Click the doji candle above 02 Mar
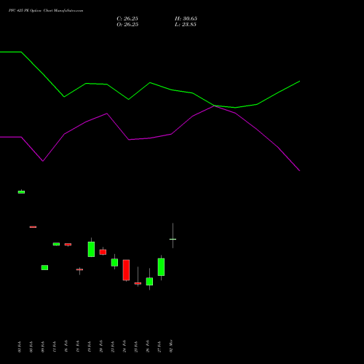Image resolution: width=364 pixels, height=364 pixels. coord(173,239)
